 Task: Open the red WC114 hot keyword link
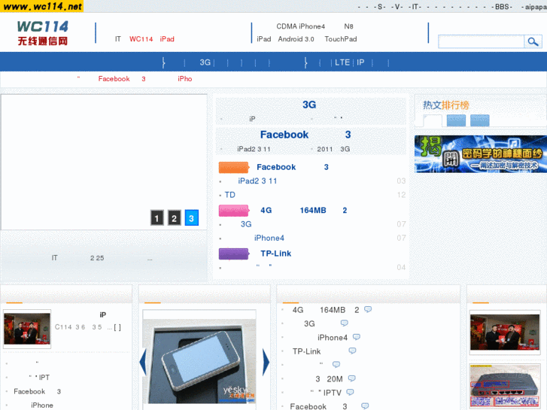tap(141, 39)
